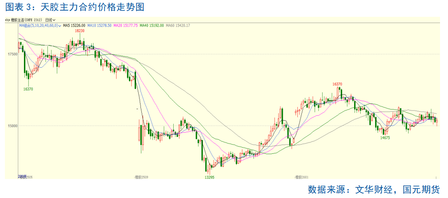Click the red 16370 peak price label
Viewport: 448px width, 198px height.
pyautogui.click(x=337, y=84)
